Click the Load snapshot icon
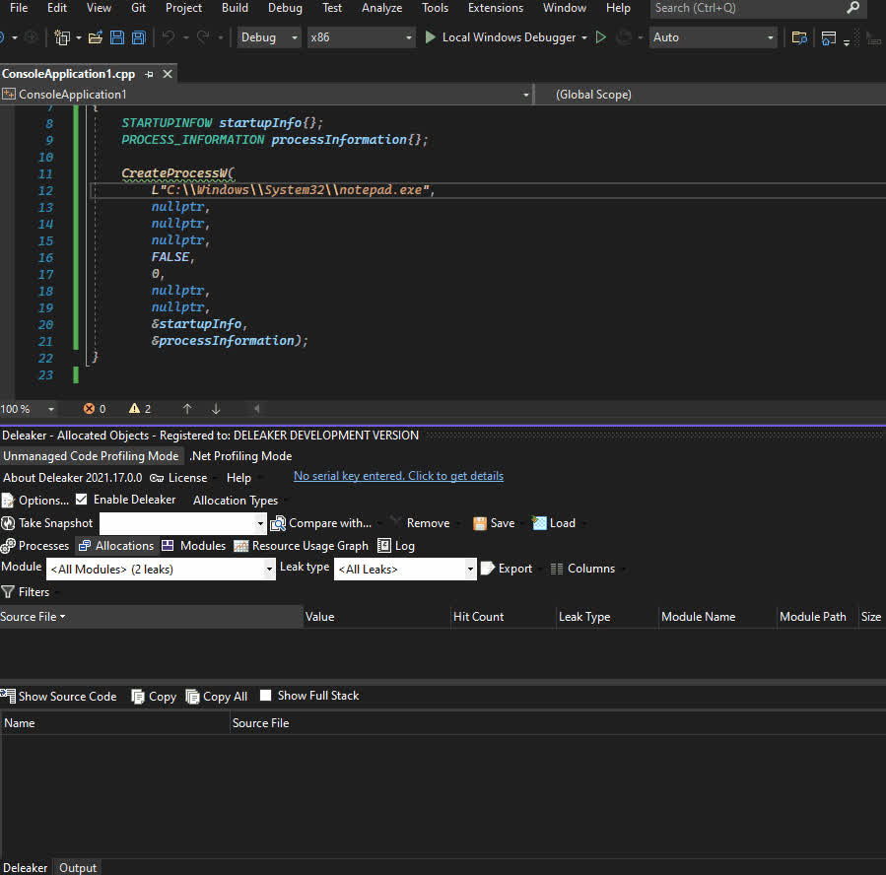The width and height of the screenshot is (886, 875). 539,523
